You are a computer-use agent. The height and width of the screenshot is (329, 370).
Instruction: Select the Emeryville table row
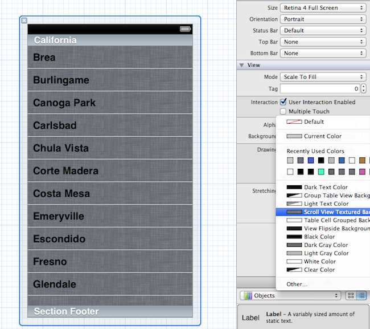(110, 216)
